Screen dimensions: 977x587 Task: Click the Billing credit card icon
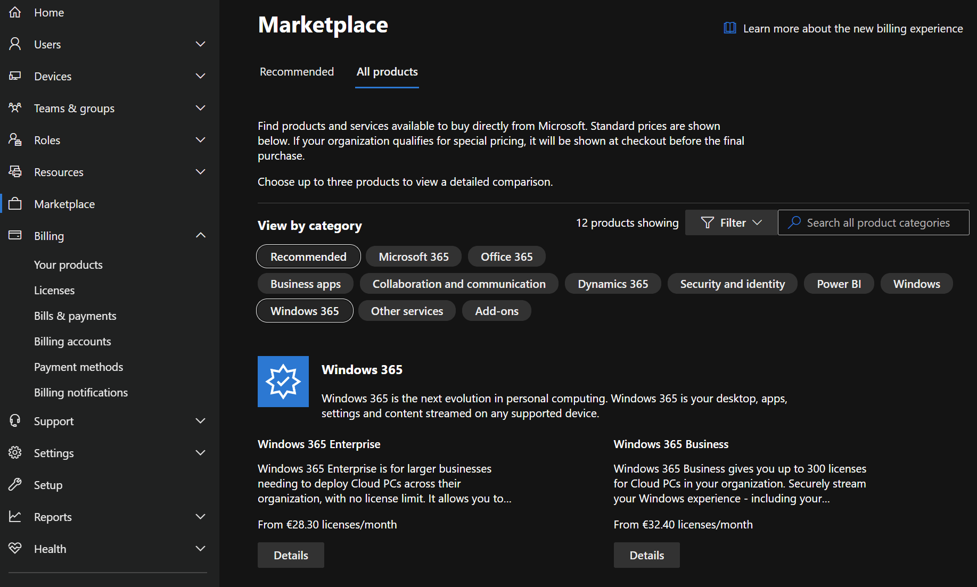[x=15, y=235]
